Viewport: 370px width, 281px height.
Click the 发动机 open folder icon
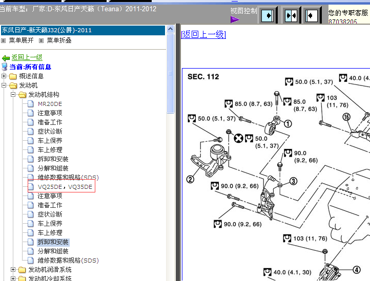(x=13, y=85)
